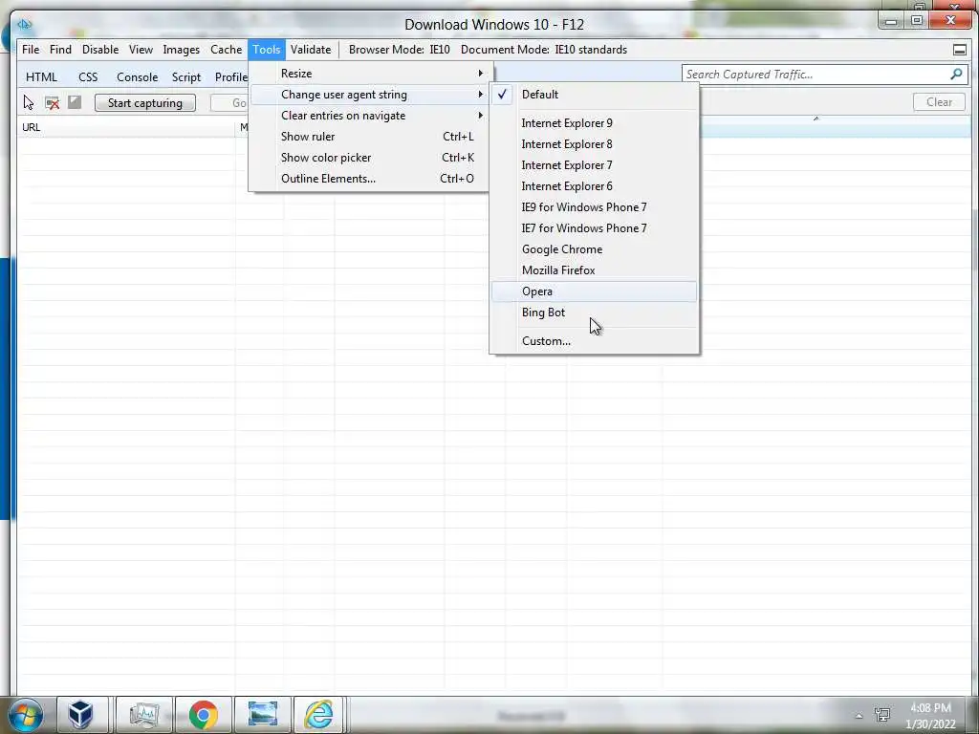979x734 pixels.
Task: Select the Default user agent string
Action: [594, 95]
